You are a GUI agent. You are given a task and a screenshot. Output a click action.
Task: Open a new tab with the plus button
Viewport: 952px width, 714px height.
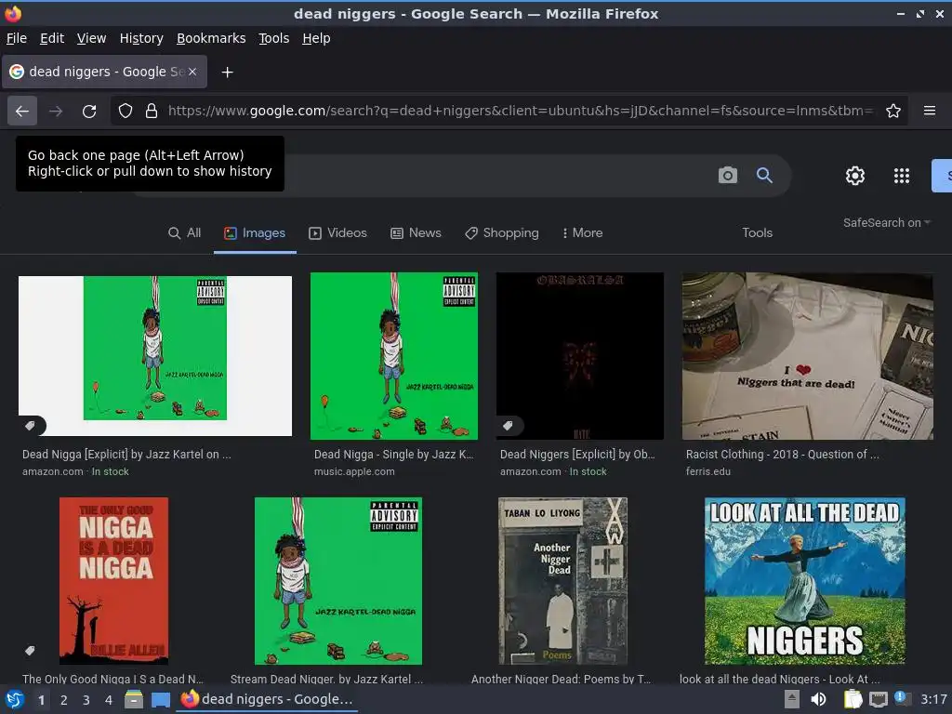coord(227,73)
